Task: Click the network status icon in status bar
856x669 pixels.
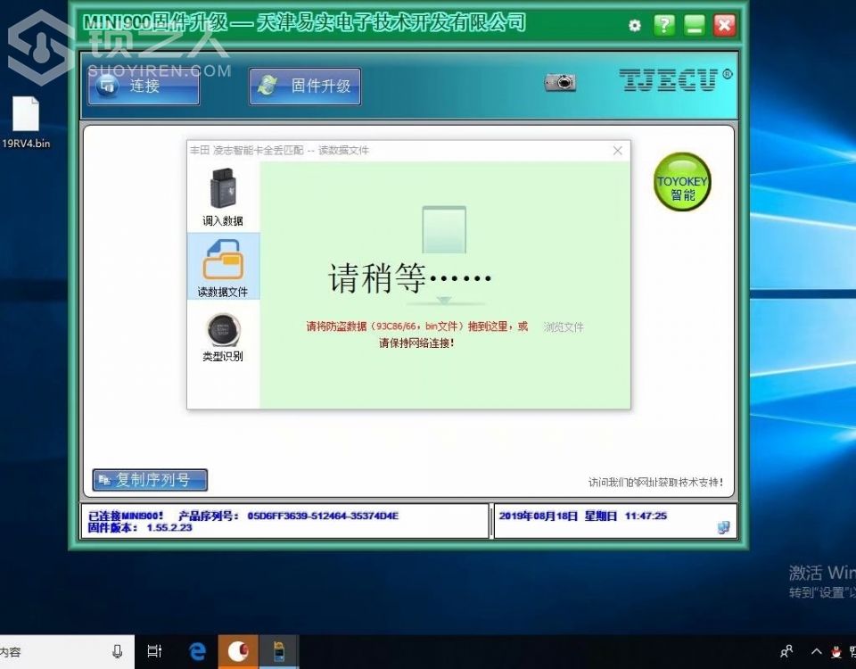Action: tap(723, 527)
